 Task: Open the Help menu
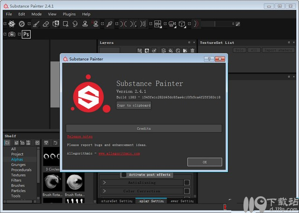click(x=86, y=14)
